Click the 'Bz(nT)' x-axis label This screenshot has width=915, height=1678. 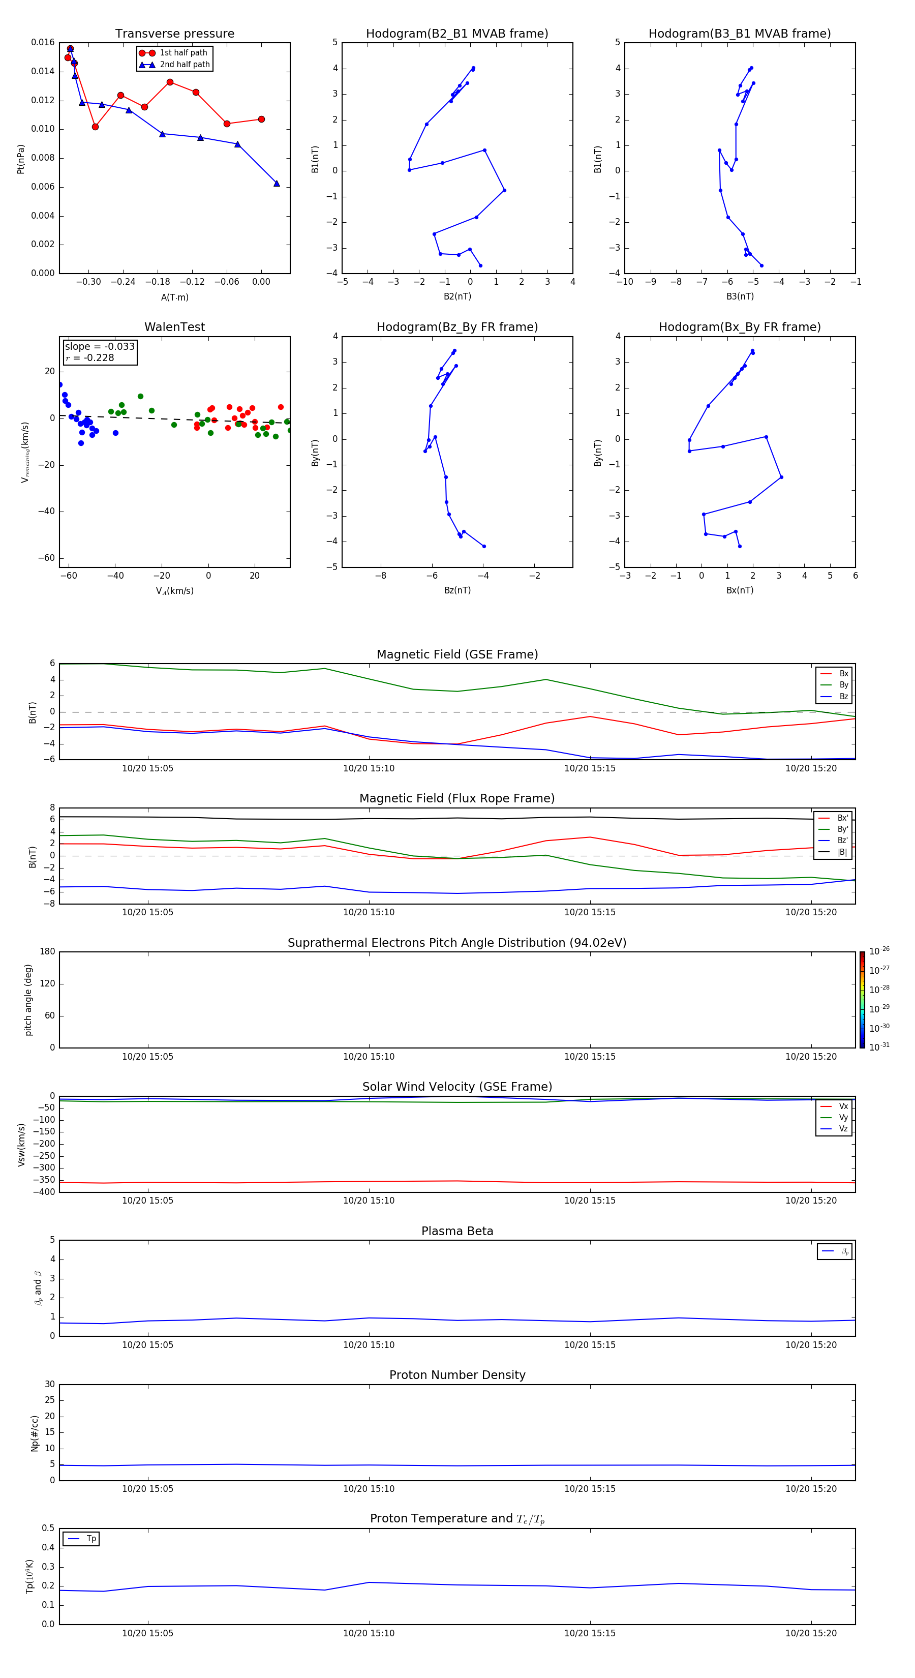[x=457, y=590]
